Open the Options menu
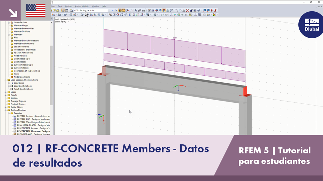The height and width of the screenshot is (181, 323). click(68, 6)
